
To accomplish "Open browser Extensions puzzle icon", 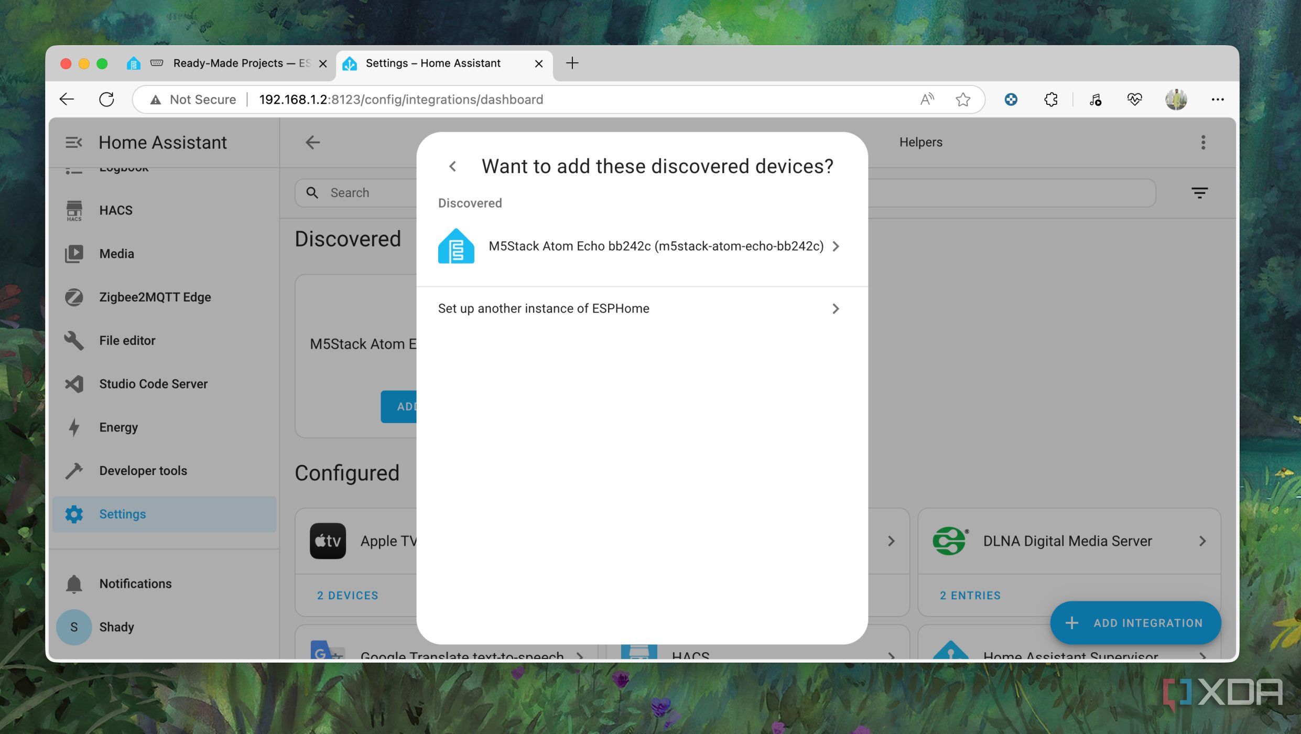I will pos(1050,100).
